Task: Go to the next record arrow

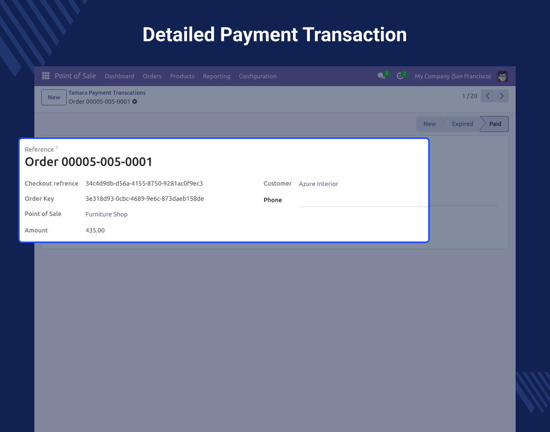Action: (x=501, y=96)
